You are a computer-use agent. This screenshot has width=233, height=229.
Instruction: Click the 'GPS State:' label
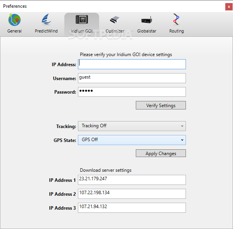pos(65,140)
